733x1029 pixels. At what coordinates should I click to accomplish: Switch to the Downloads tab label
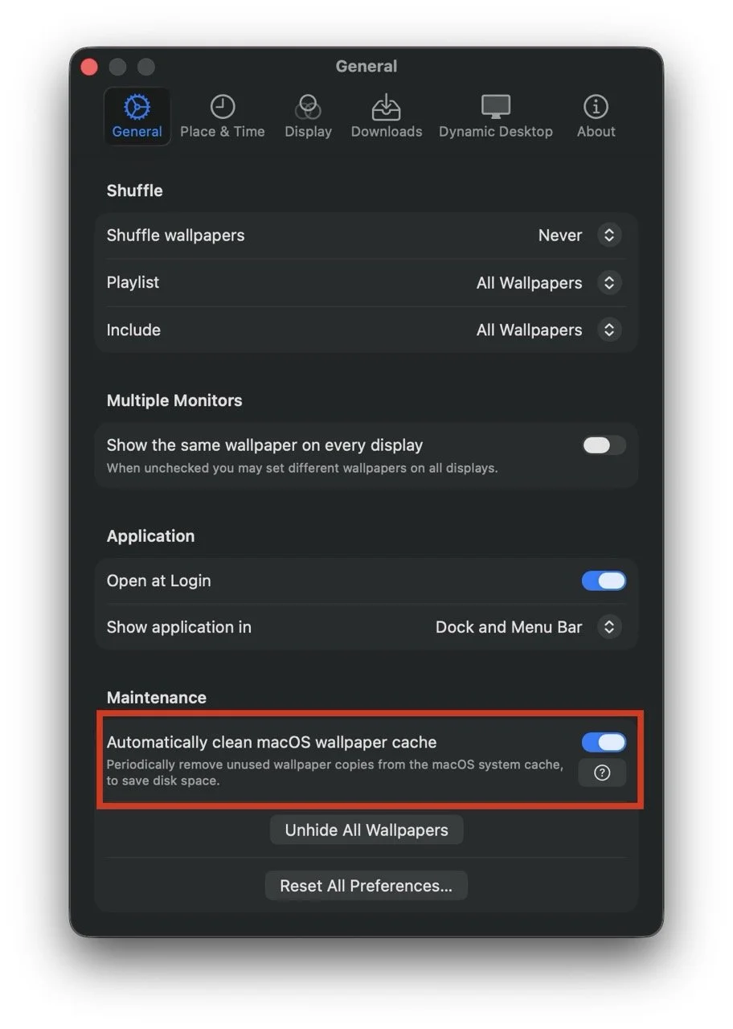pos(387,132)
